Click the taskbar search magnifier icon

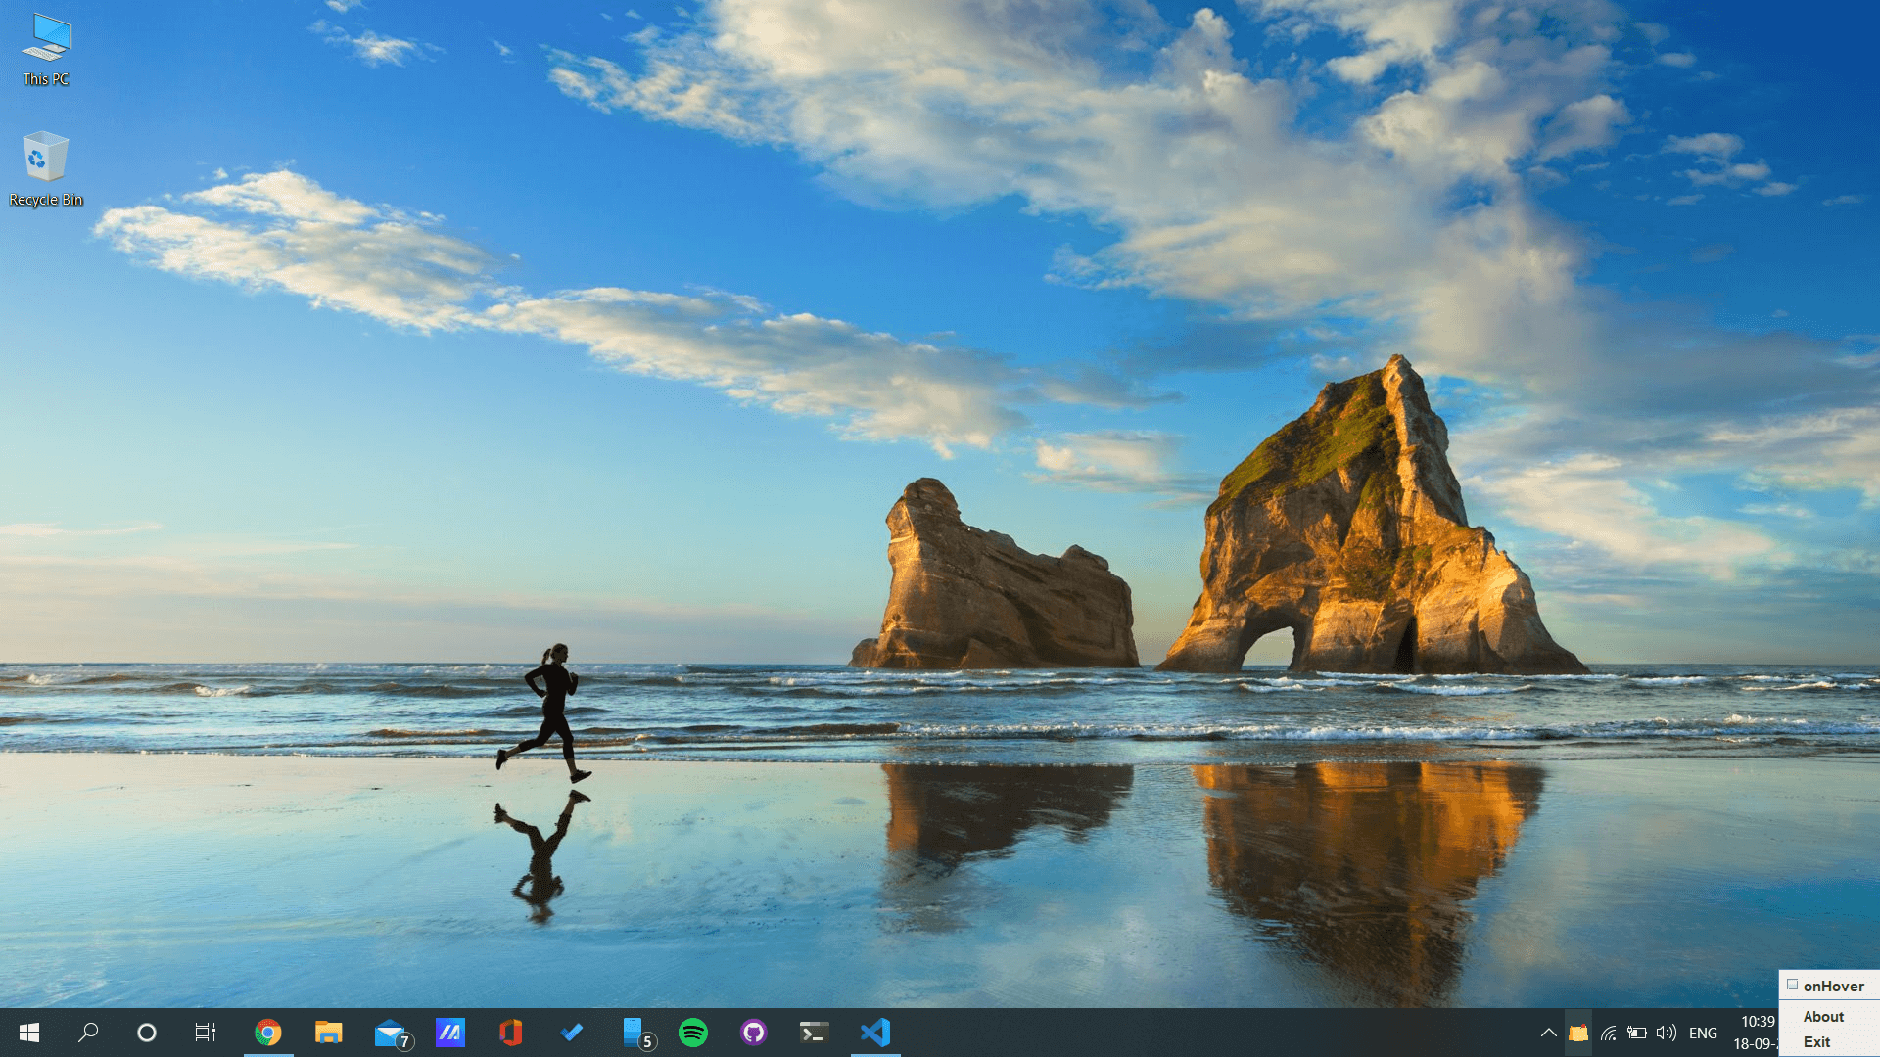(x=88, y=1033)
